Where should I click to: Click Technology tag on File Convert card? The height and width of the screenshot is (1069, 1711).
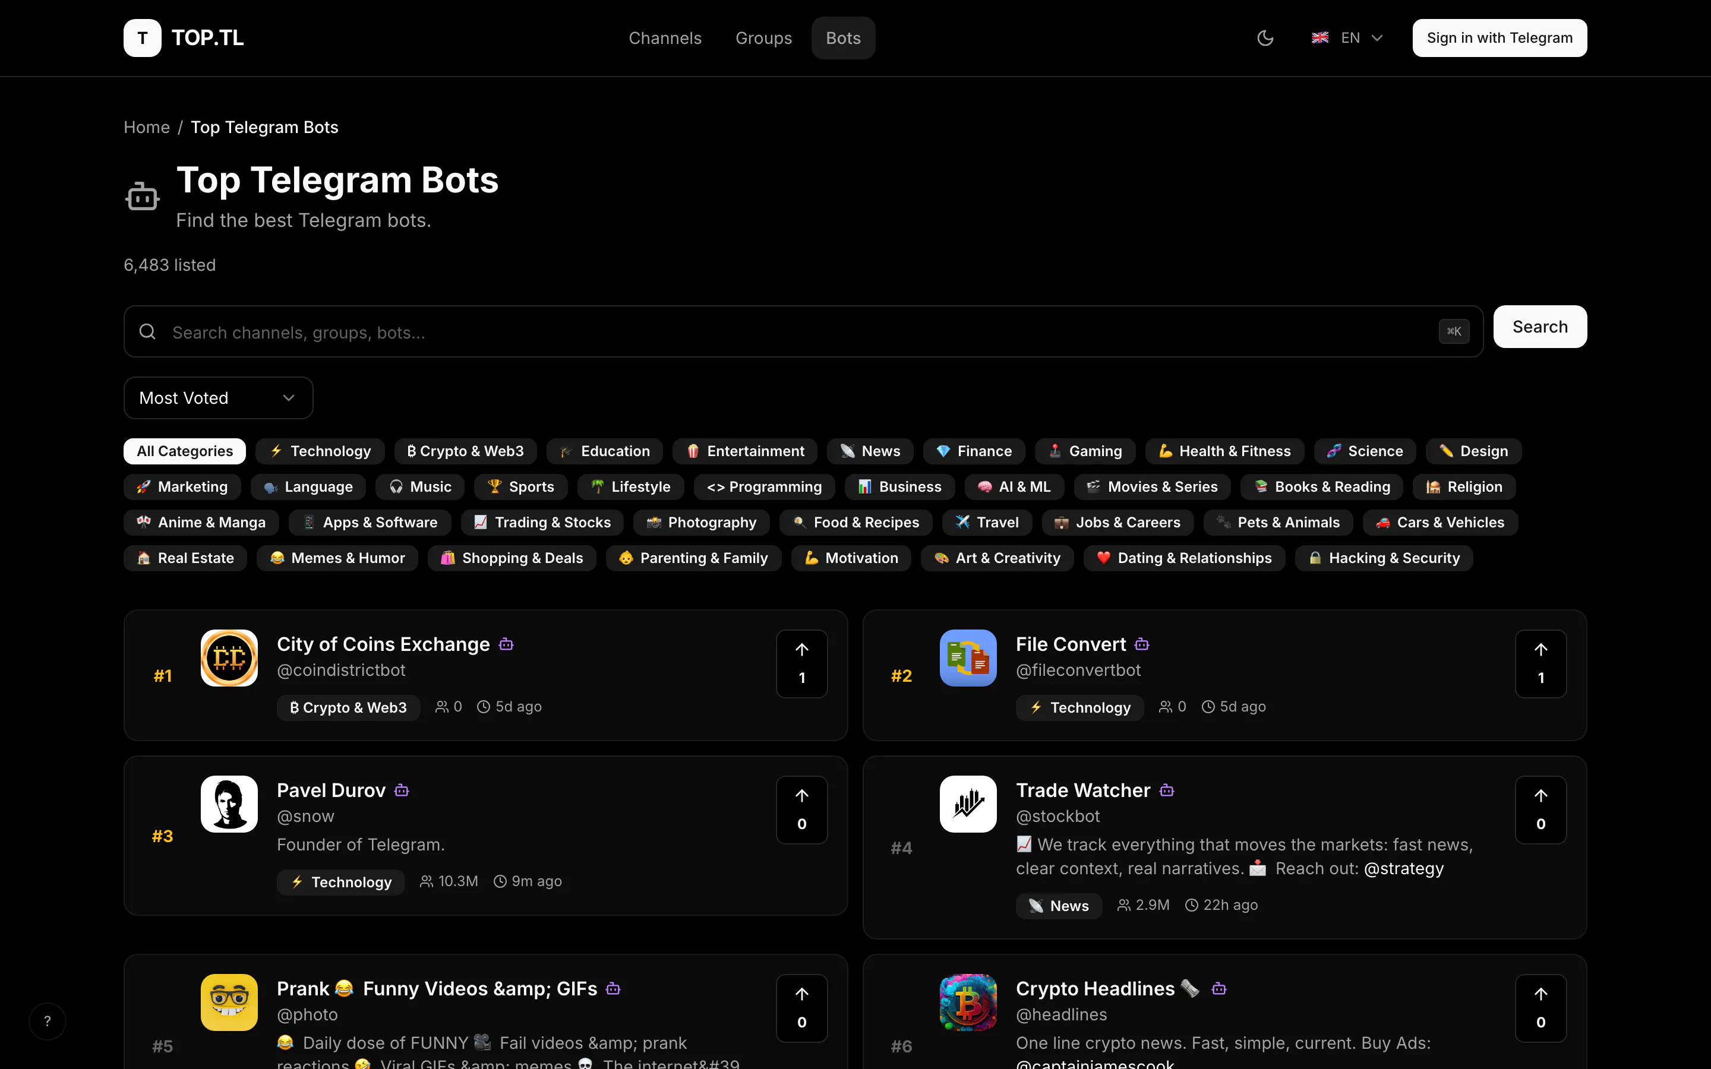pyautogui.click(x=1079, y=707)
